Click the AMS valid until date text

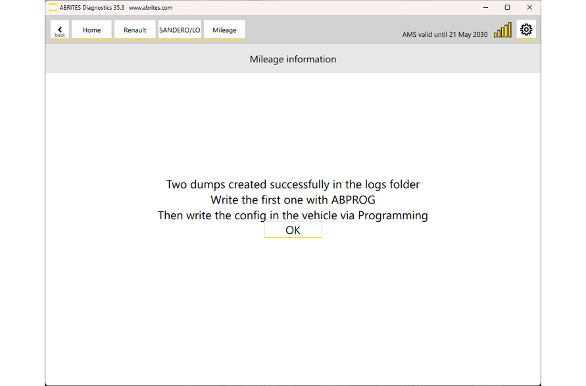click(x=445, y=34)
